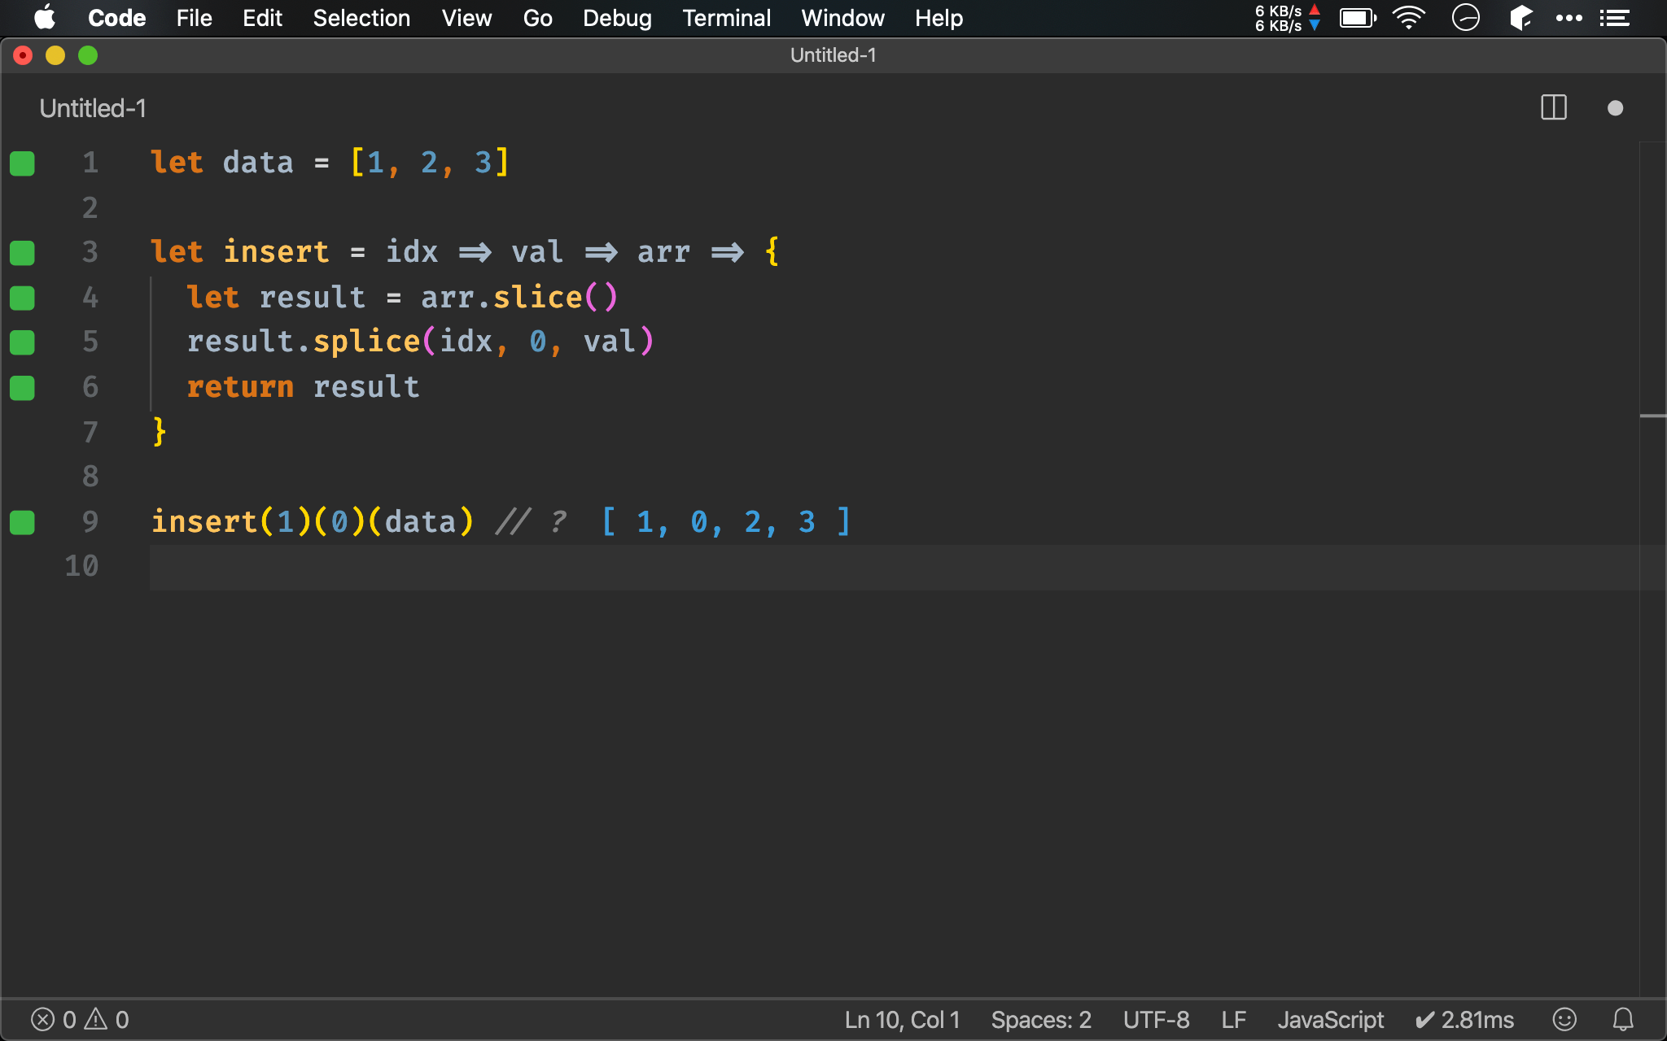This screenshot has width=1667, height=1041.
Task: Open the Selection menu
Action: click(361, 18)
